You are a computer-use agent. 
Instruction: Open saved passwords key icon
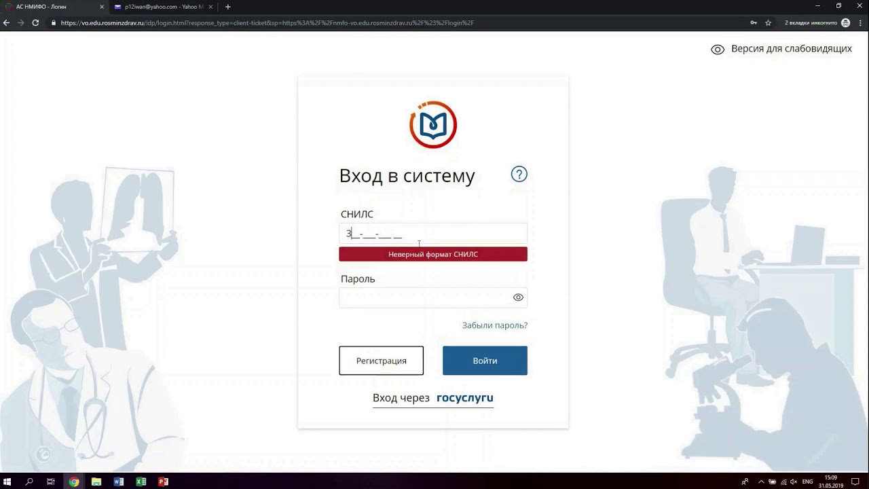[x=754, y=22]
